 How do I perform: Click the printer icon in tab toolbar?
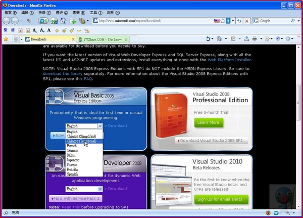point(255,39)
